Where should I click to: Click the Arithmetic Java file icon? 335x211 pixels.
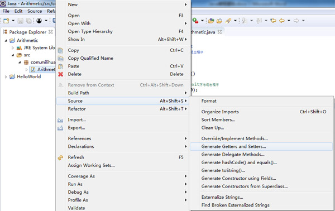(33, 70)
